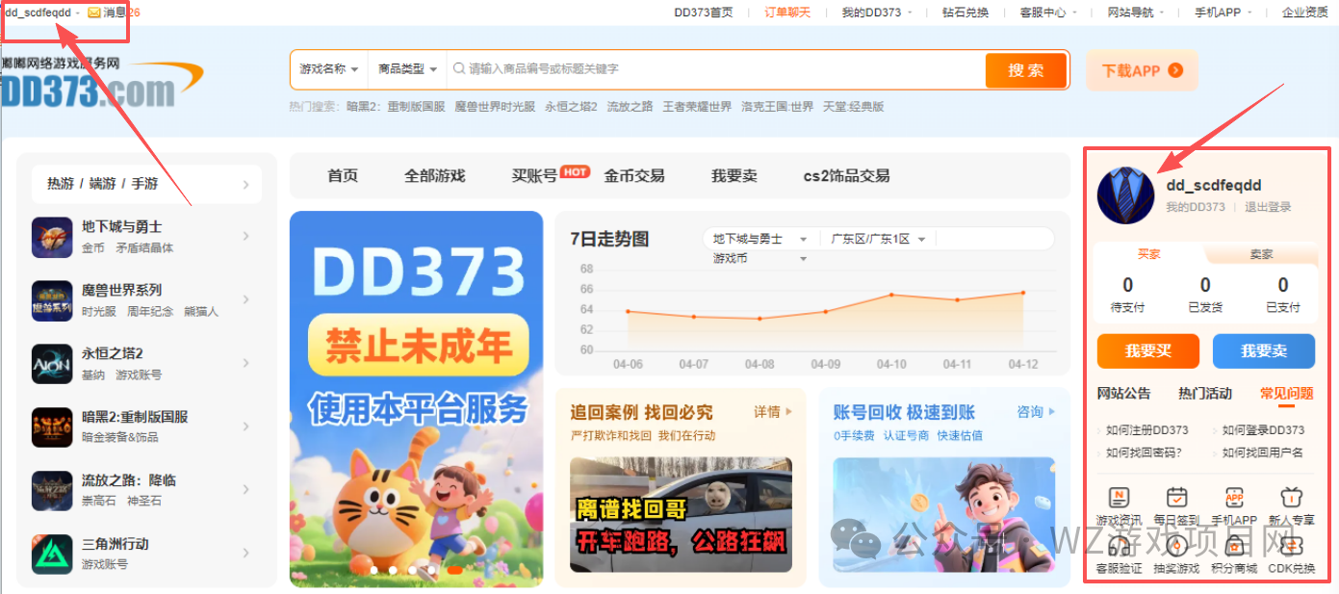
Task: Open the 消息 message icon
Action: point(93,13)
